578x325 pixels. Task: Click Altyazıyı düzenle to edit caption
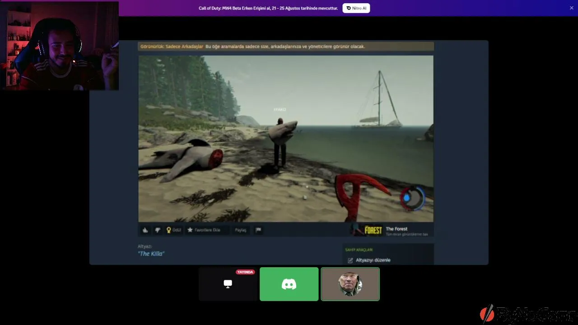tap(373, 260)
